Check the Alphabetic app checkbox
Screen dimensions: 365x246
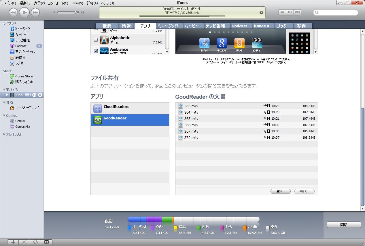coord(96,40)
